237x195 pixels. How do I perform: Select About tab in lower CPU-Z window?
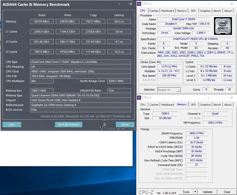(x=228, y=105)
